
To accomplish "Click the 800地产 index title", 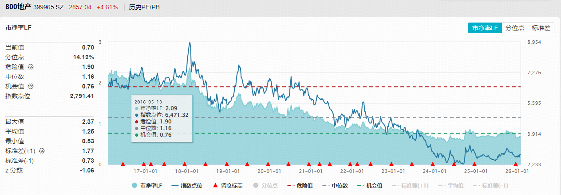I will point(17,7).
